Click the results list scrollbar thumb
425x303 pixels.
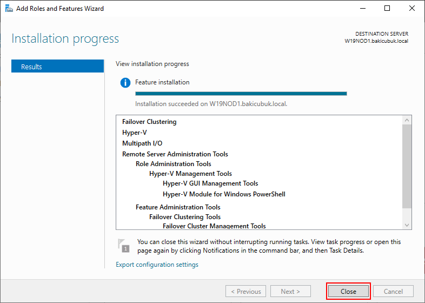coord(407,166)
